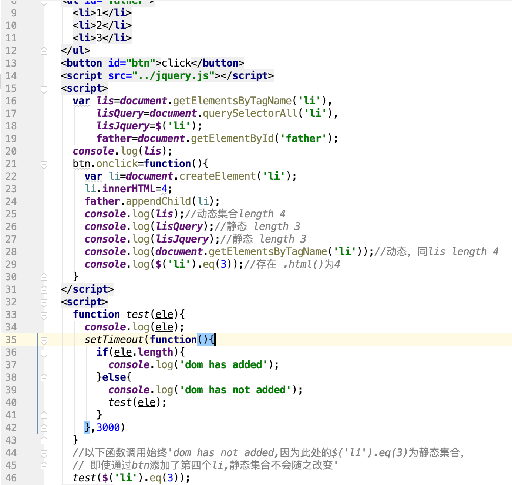Click the comment '动态, 同lis length 4'
Viewport: 512px width, 485px height.
tap(437, 252)
